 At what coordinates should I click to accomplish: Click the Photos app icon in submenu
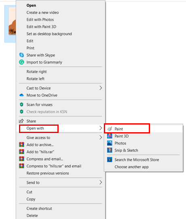(x=110, y=143)
